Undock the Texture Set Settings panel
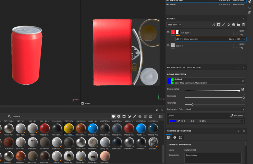This screenshot has height=164, width=253. pos(238,131)
